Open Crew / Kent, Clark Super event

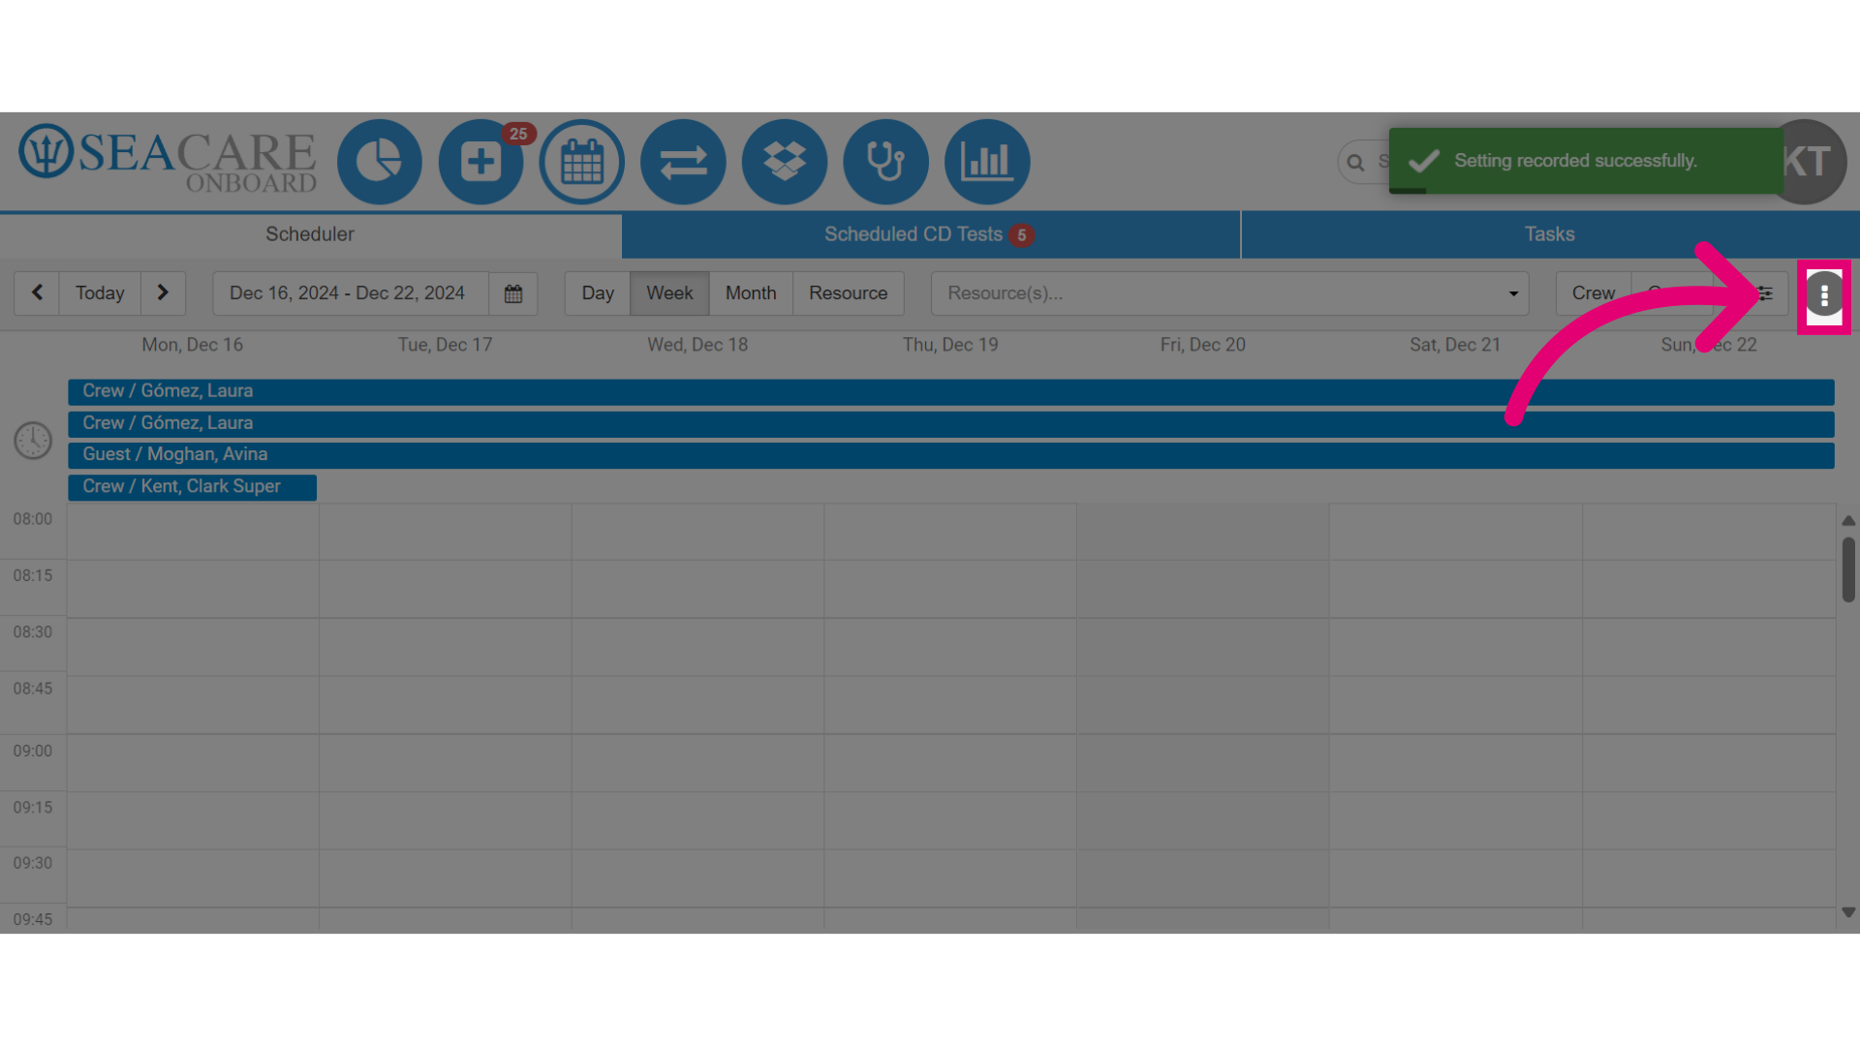pos(192,487)
